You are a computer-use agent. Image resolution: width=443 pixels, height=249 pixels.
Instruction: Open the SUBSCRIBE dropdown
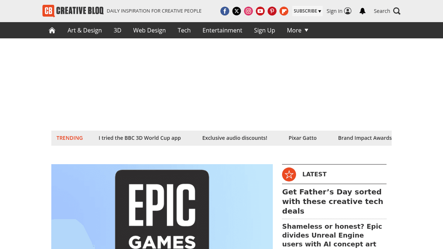pos(308,11)
